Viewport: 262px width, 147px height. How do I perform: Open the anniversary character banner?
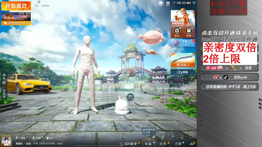point(183,18)
